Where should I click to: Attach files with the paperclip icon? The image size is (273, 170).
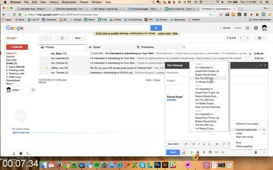(x=192, y=152)
